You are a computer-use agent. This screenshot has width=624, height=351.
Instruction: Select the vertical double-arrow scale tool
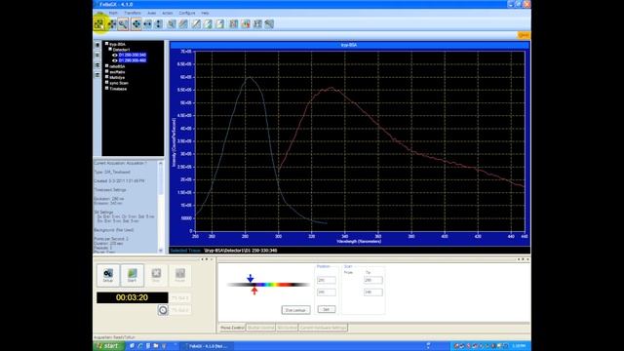pyautogui.click(x=159, y=24)
